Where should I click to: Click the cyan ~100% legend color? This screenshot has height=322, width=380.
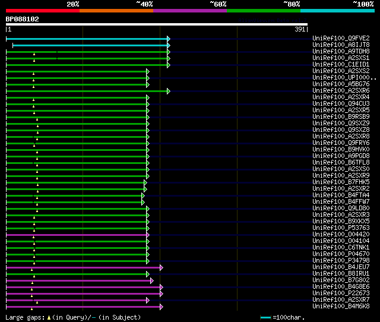(338, 11)
